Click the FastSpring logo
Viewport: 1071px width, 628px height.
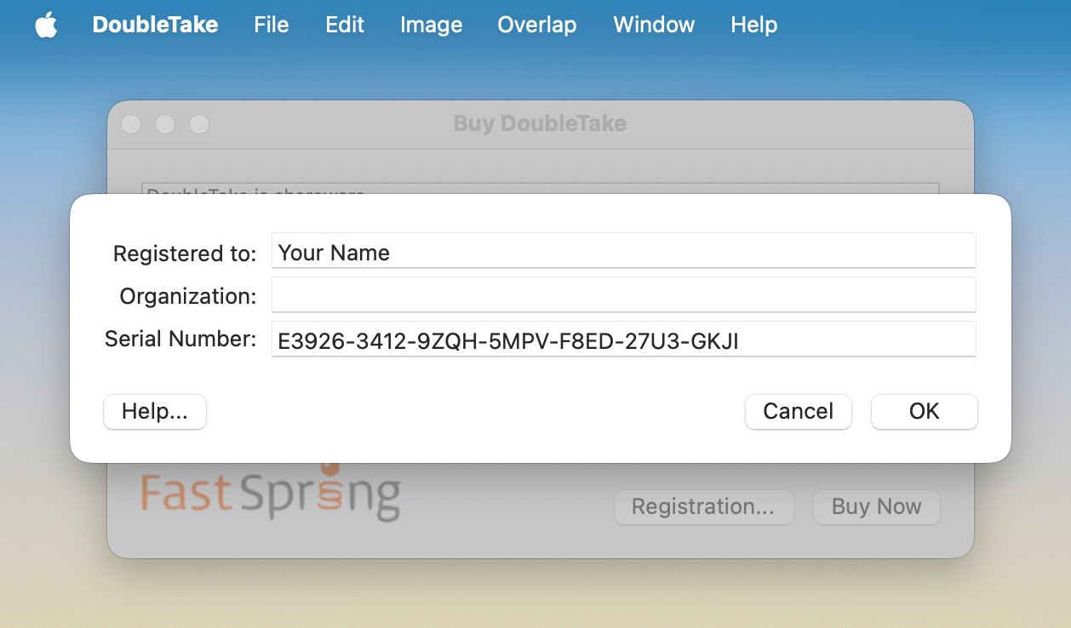coord(270,492)
